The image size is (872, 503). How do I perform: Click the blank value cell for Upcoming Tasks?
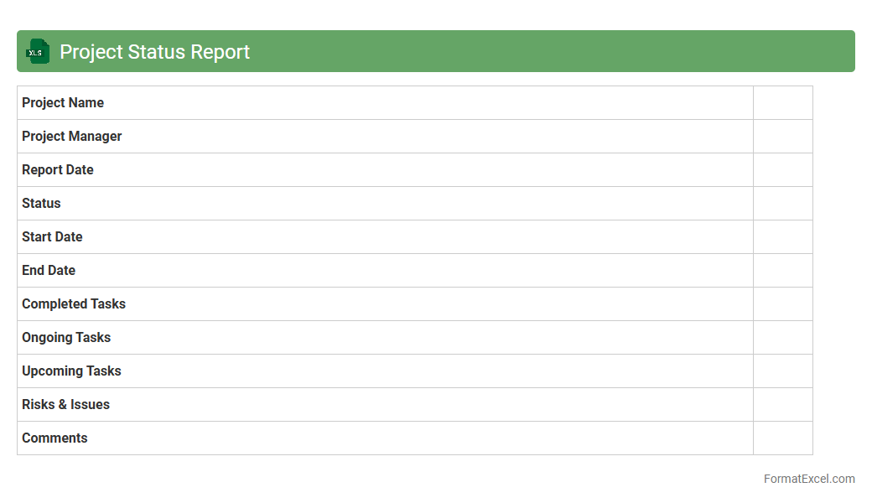pyautogui.click(x=782, y=371)
